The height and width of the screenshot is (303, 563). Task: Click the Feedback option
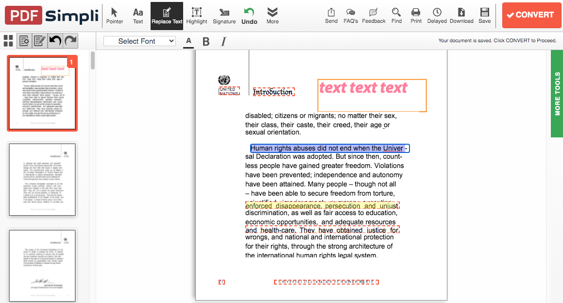point(374,16)
